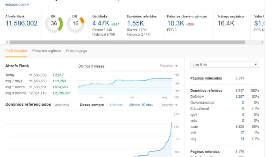Viewport: 280px width, 157px height.
Task: Click Palavras chave orgânicas value 10.3K
Action: coord(176,23)
